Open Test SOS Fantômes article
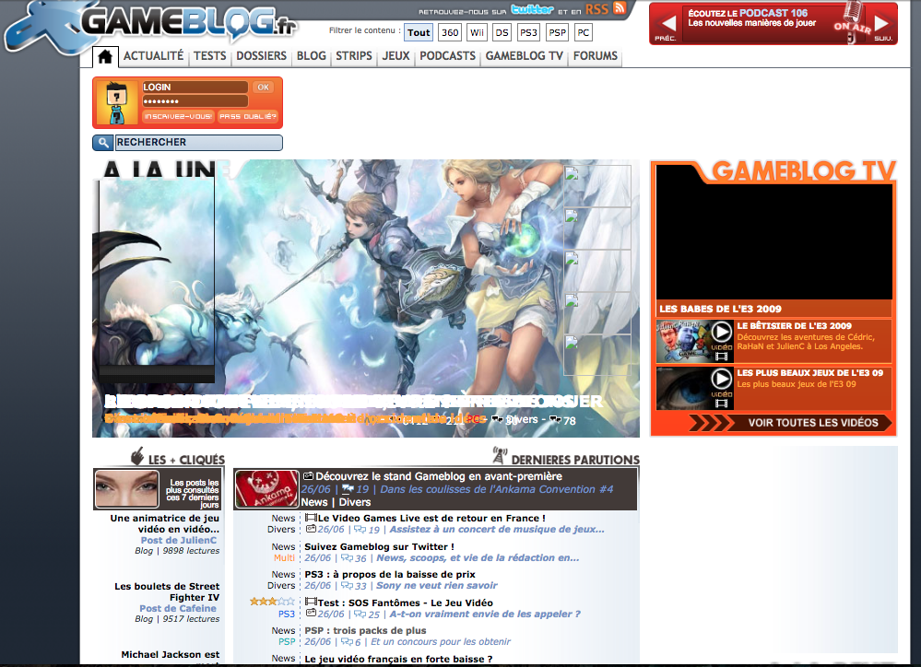Screen dimensions: 921x667 [x=406, y=603]
